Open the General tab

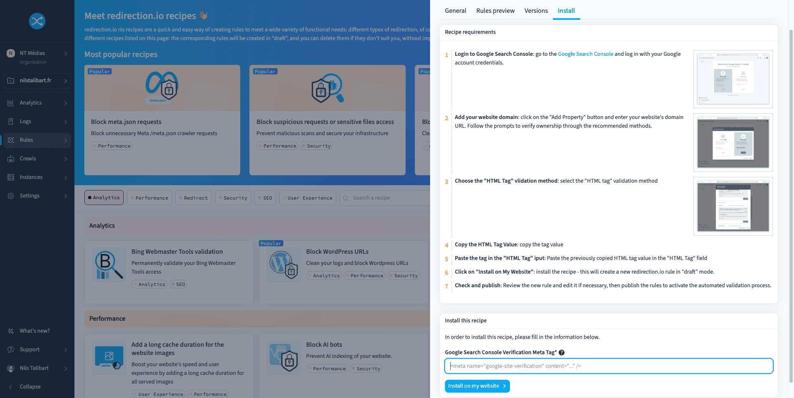(455, 11)
